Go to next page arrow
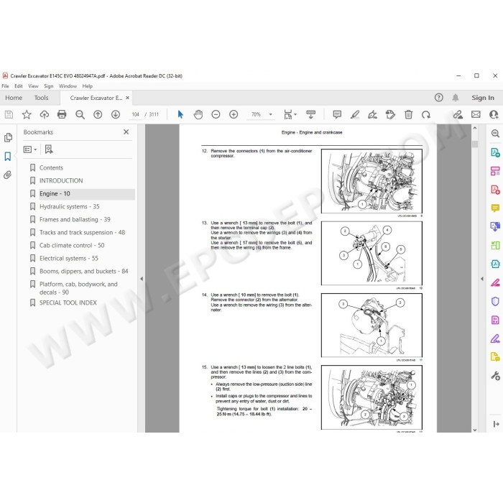The width and height of the screenshot is (503, 503). click(x=116, y=114)
